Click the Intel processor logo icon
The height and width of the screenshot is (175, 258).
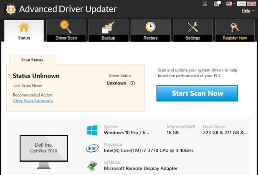tap(92, 148)
